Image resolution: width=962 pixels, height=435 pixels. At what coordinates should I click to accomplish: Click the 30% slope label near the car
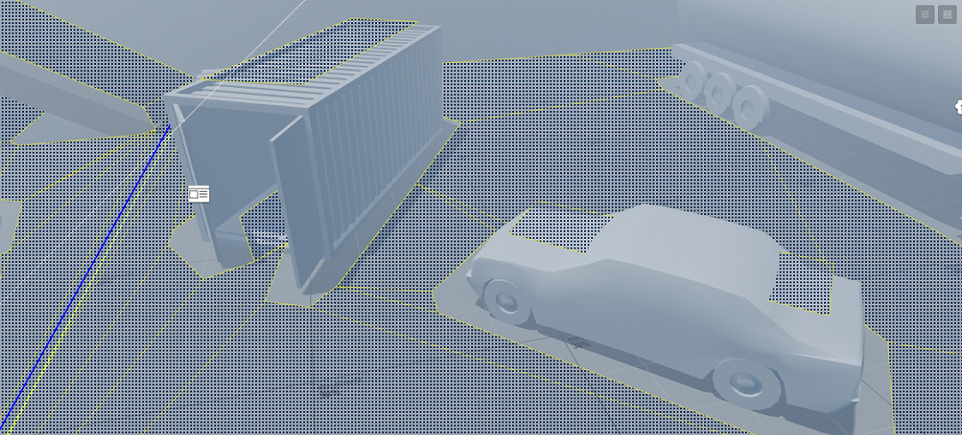click(580, 342)
